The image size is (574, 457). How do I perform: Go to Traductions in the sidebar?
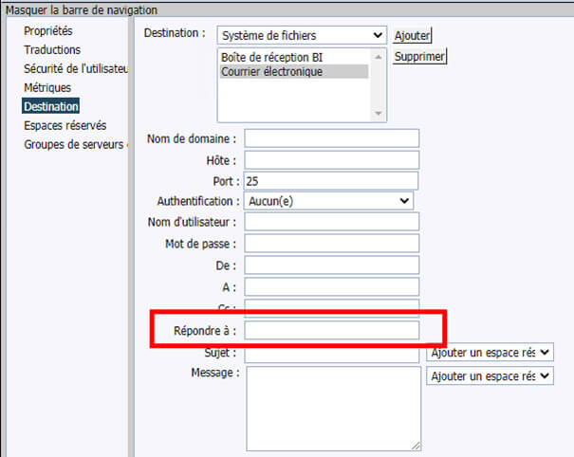click(52, 49)
